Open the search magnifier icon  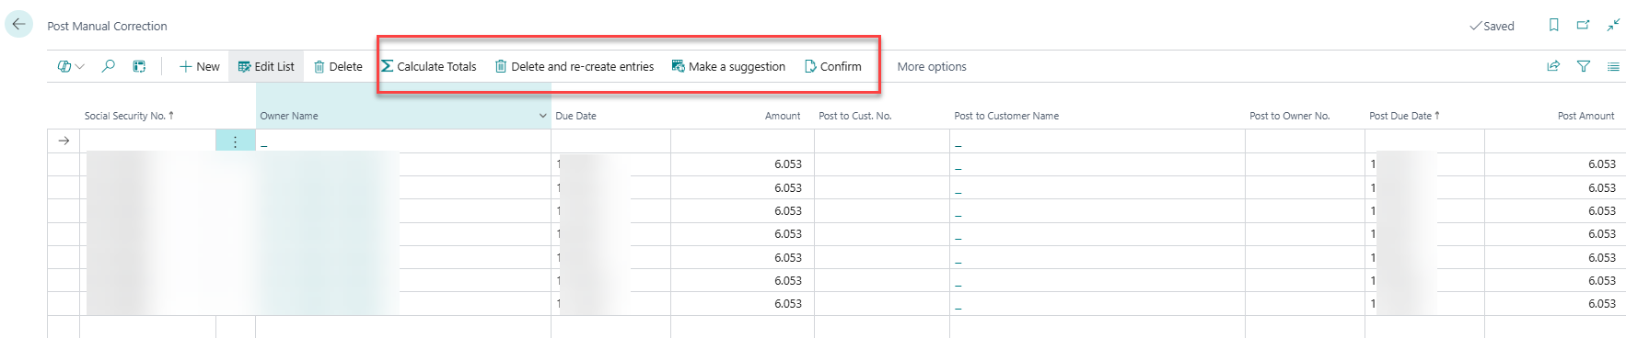pos(109,66)
